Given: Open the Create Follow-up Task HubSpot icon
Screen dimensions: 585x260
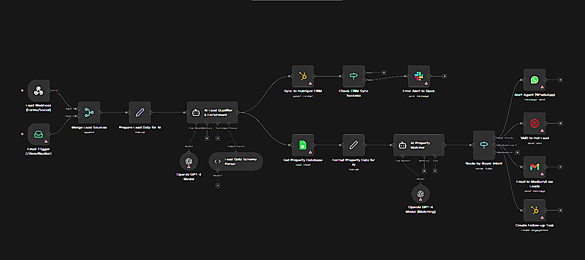Looking at the screenshot, I should 535,211.
